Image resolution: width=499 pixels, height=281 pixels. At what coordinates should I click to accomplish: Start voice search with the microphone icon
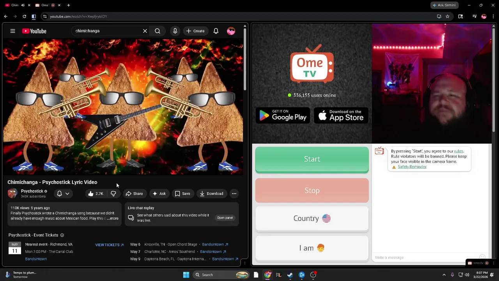point(175,31)
